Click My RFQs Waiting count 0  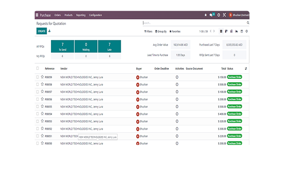pyautogui.click(x=86, y=56)
